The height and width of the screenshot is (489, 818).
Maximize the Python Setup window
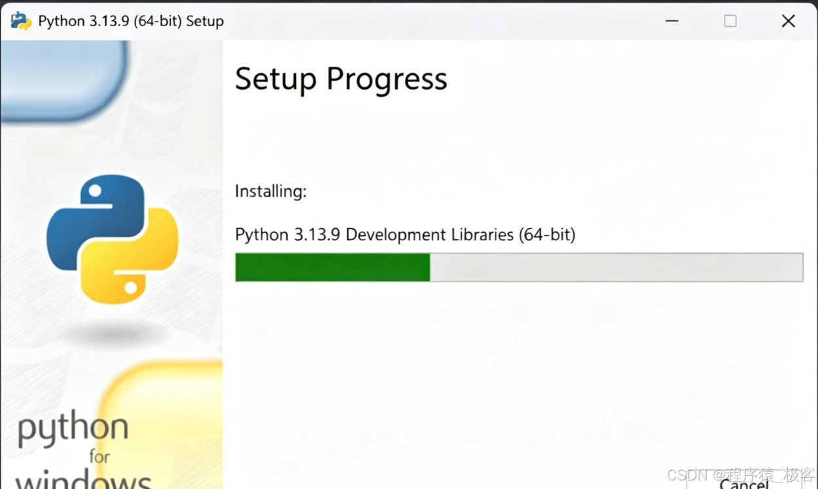pos(730,21)
